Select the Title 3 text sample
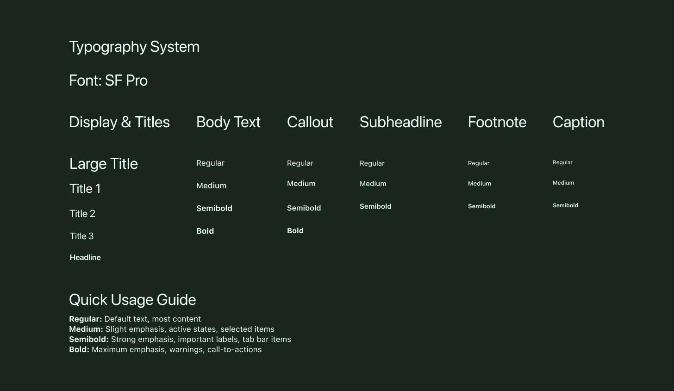The height and width of the screenshot is (391, 674). pyautogui.click(x=81, y=236)
